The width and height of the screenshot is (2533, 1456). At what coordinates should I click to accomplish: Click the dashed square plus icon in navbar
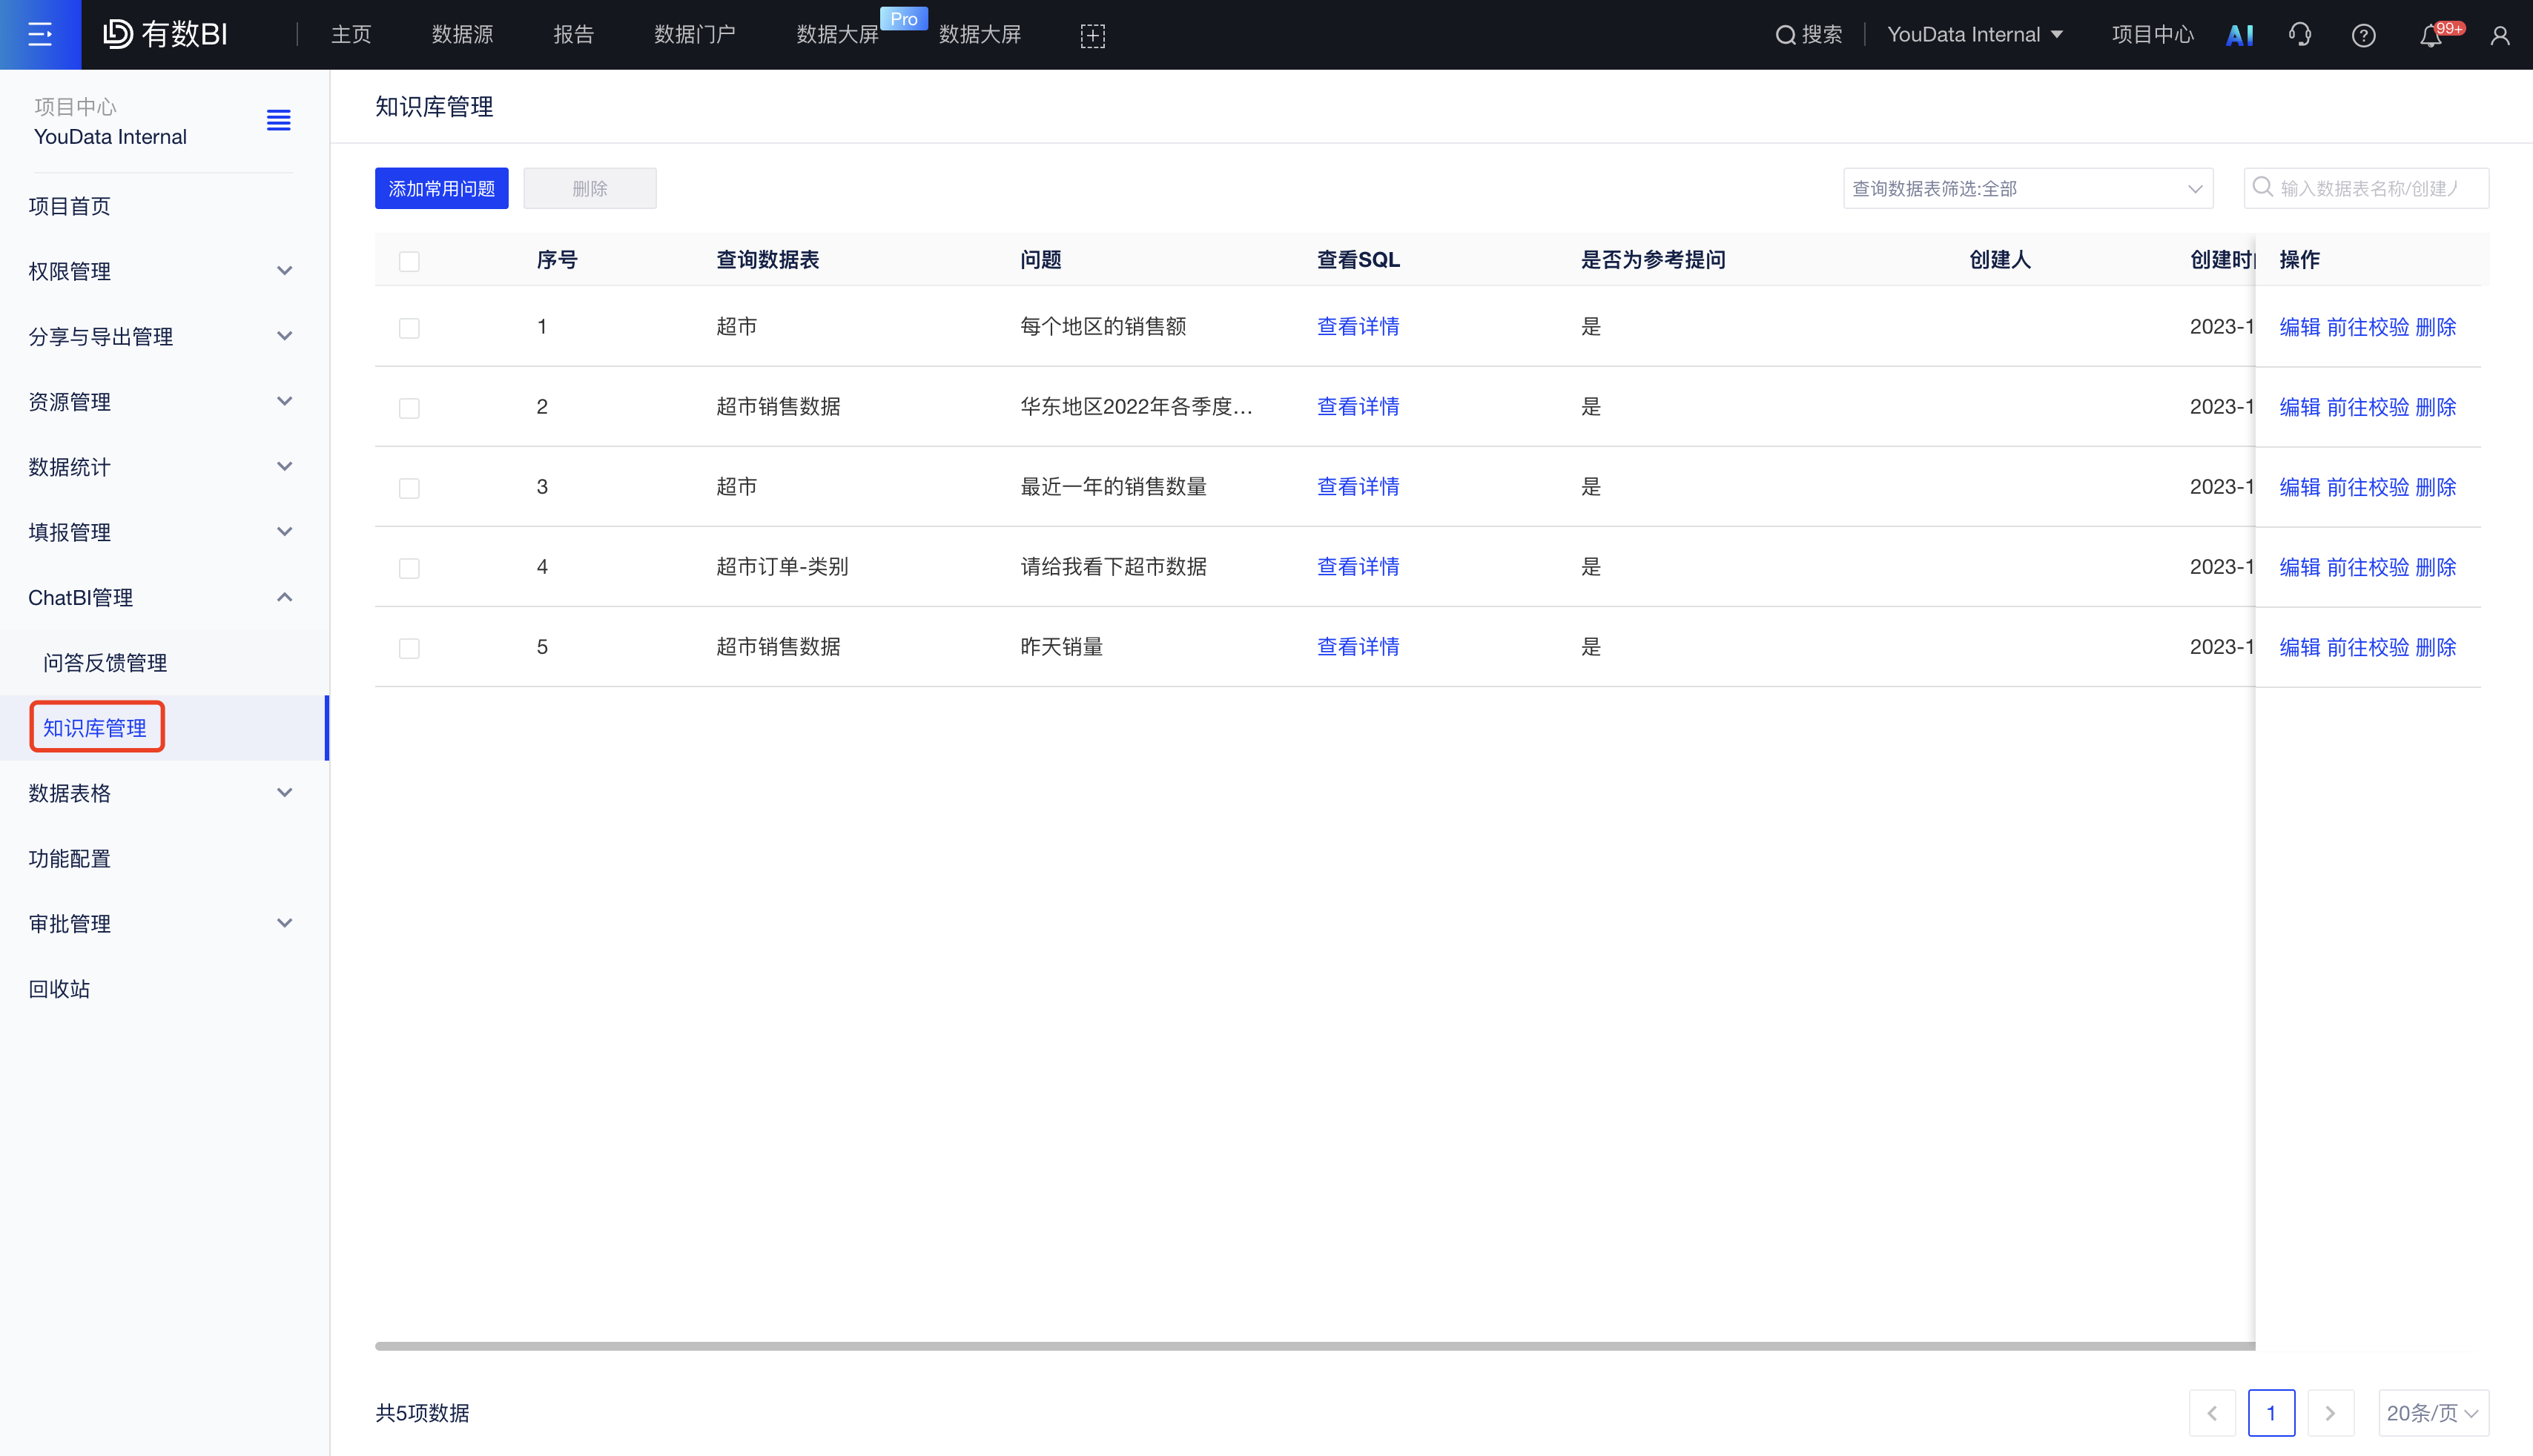[x=1092, y=35]
